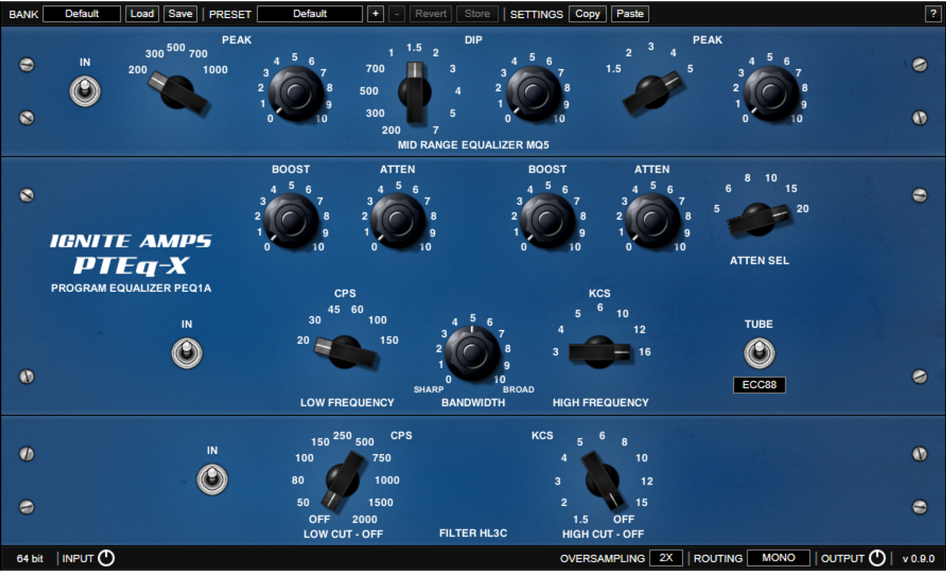Flip the TUBE toggle switch
The height and width of the screenshot is (573, 946).
tap(760, 353)
